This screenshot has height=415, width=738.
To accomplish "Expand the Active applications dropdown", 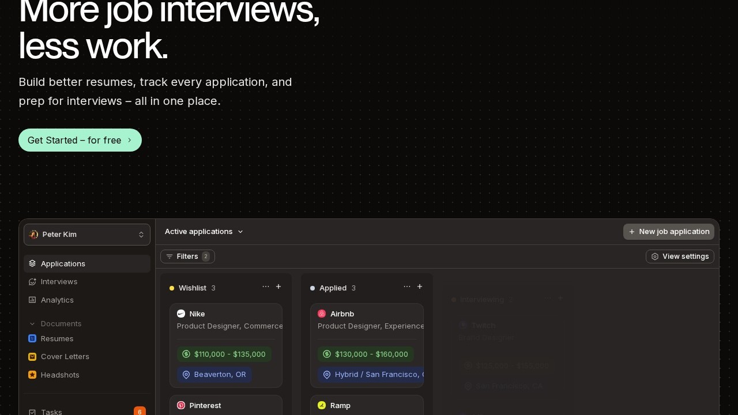I will click(204, 232).
